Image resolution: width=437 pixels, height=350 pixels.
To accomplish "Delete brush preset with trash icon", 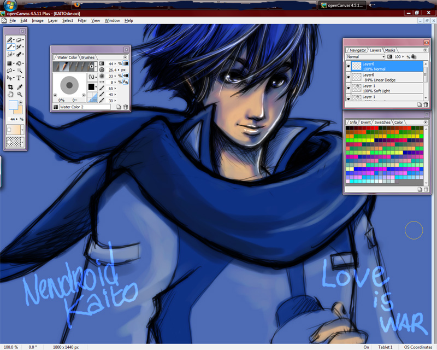I will click(x=126, y=107).
